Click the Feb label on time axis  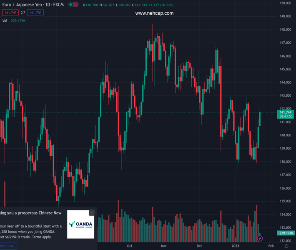click(x=271, y=246)
